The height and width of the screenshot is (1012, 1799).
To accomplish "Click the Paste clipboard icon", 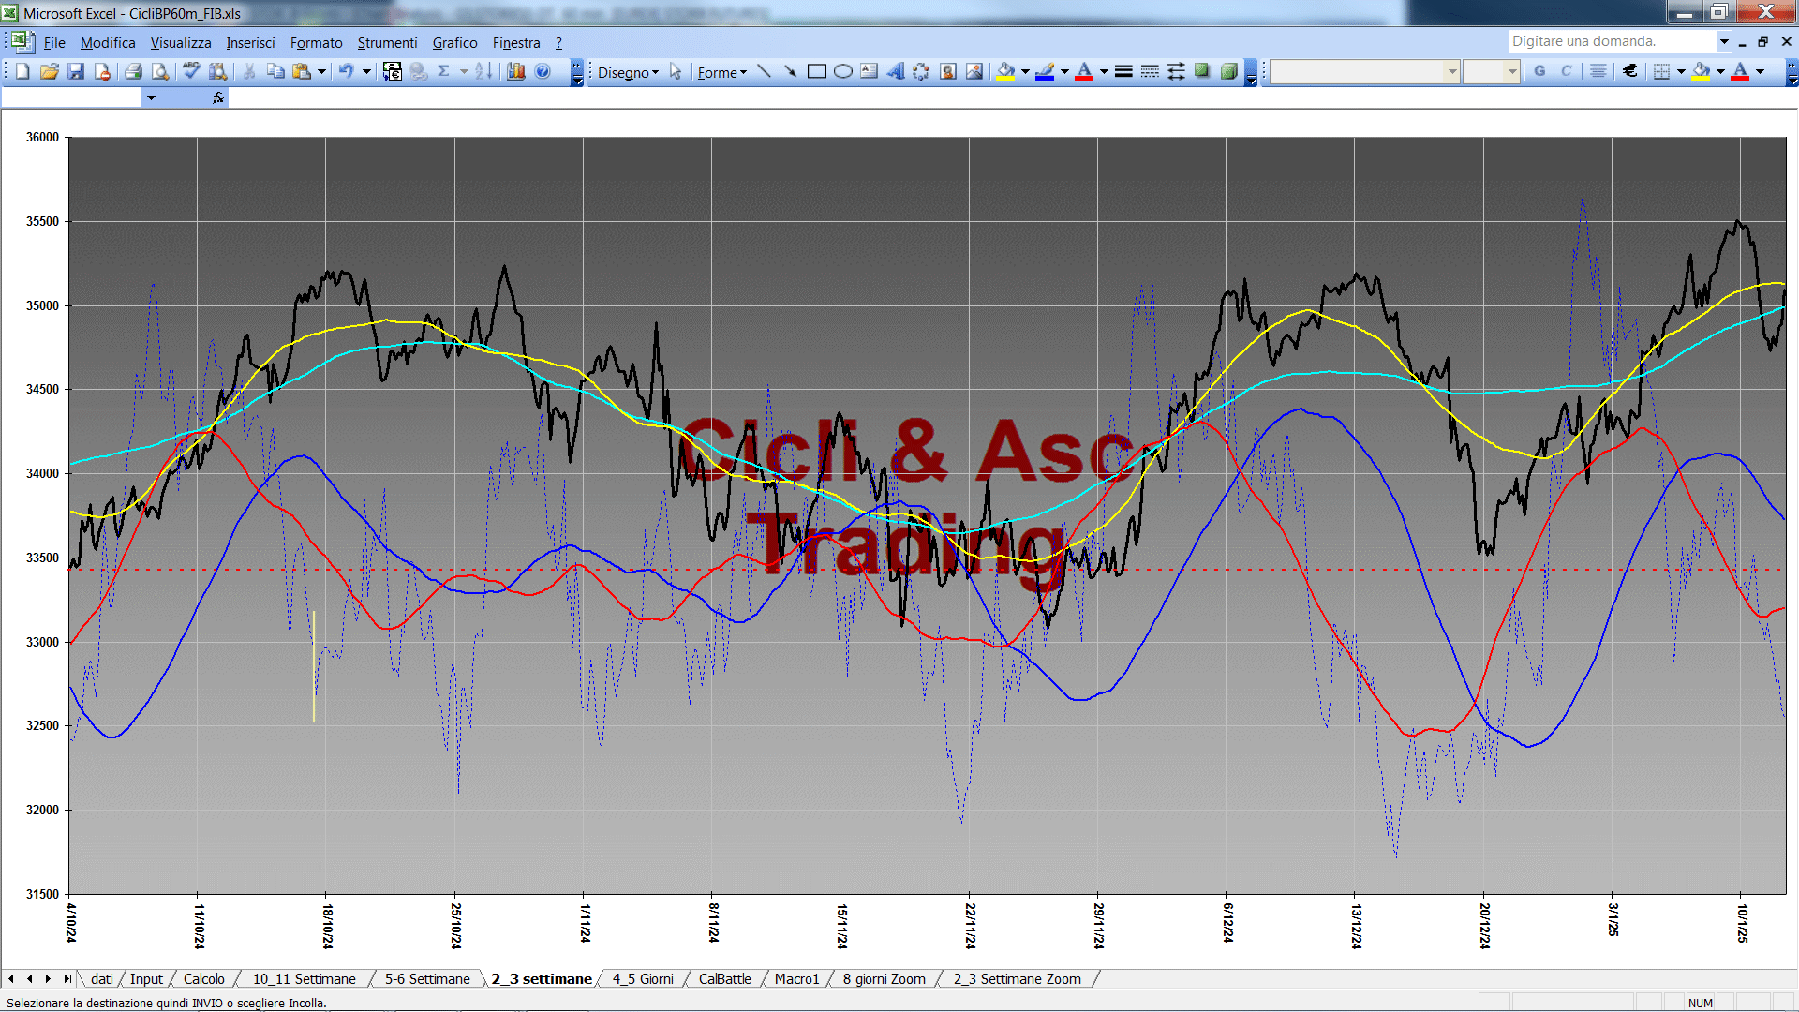I will [302, 71].
